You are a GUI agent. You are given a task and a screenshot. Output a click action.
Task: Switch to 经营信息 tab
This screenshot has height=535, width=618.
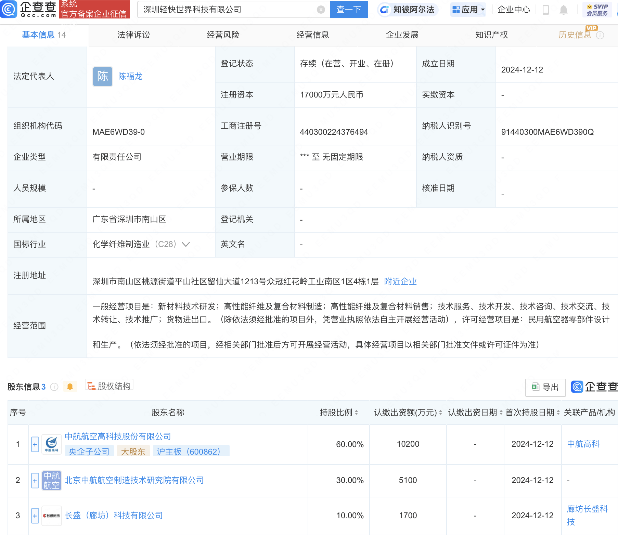[313, 35]
